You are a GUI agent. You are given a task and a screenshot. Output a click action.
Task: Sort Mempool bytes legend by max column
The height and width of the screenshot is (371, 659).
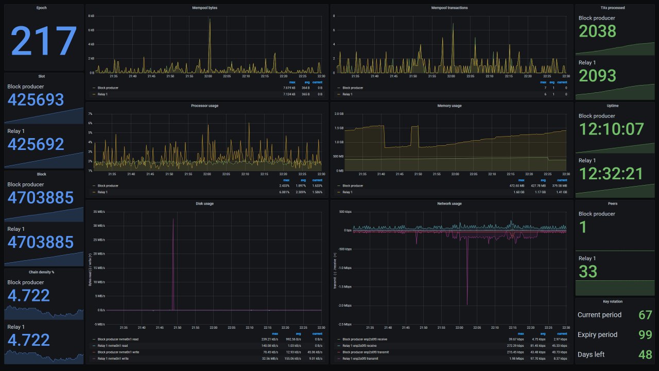[x=292, y=82]
